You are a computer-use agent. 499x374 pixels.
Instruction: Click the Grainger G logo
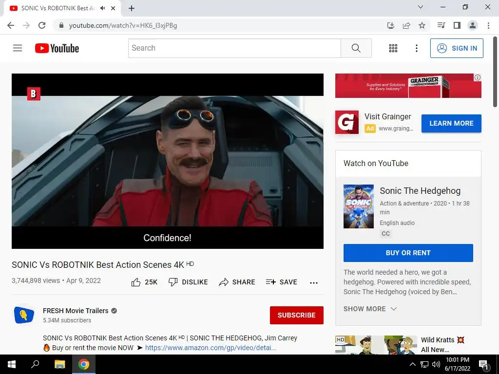tap(347, 122)
